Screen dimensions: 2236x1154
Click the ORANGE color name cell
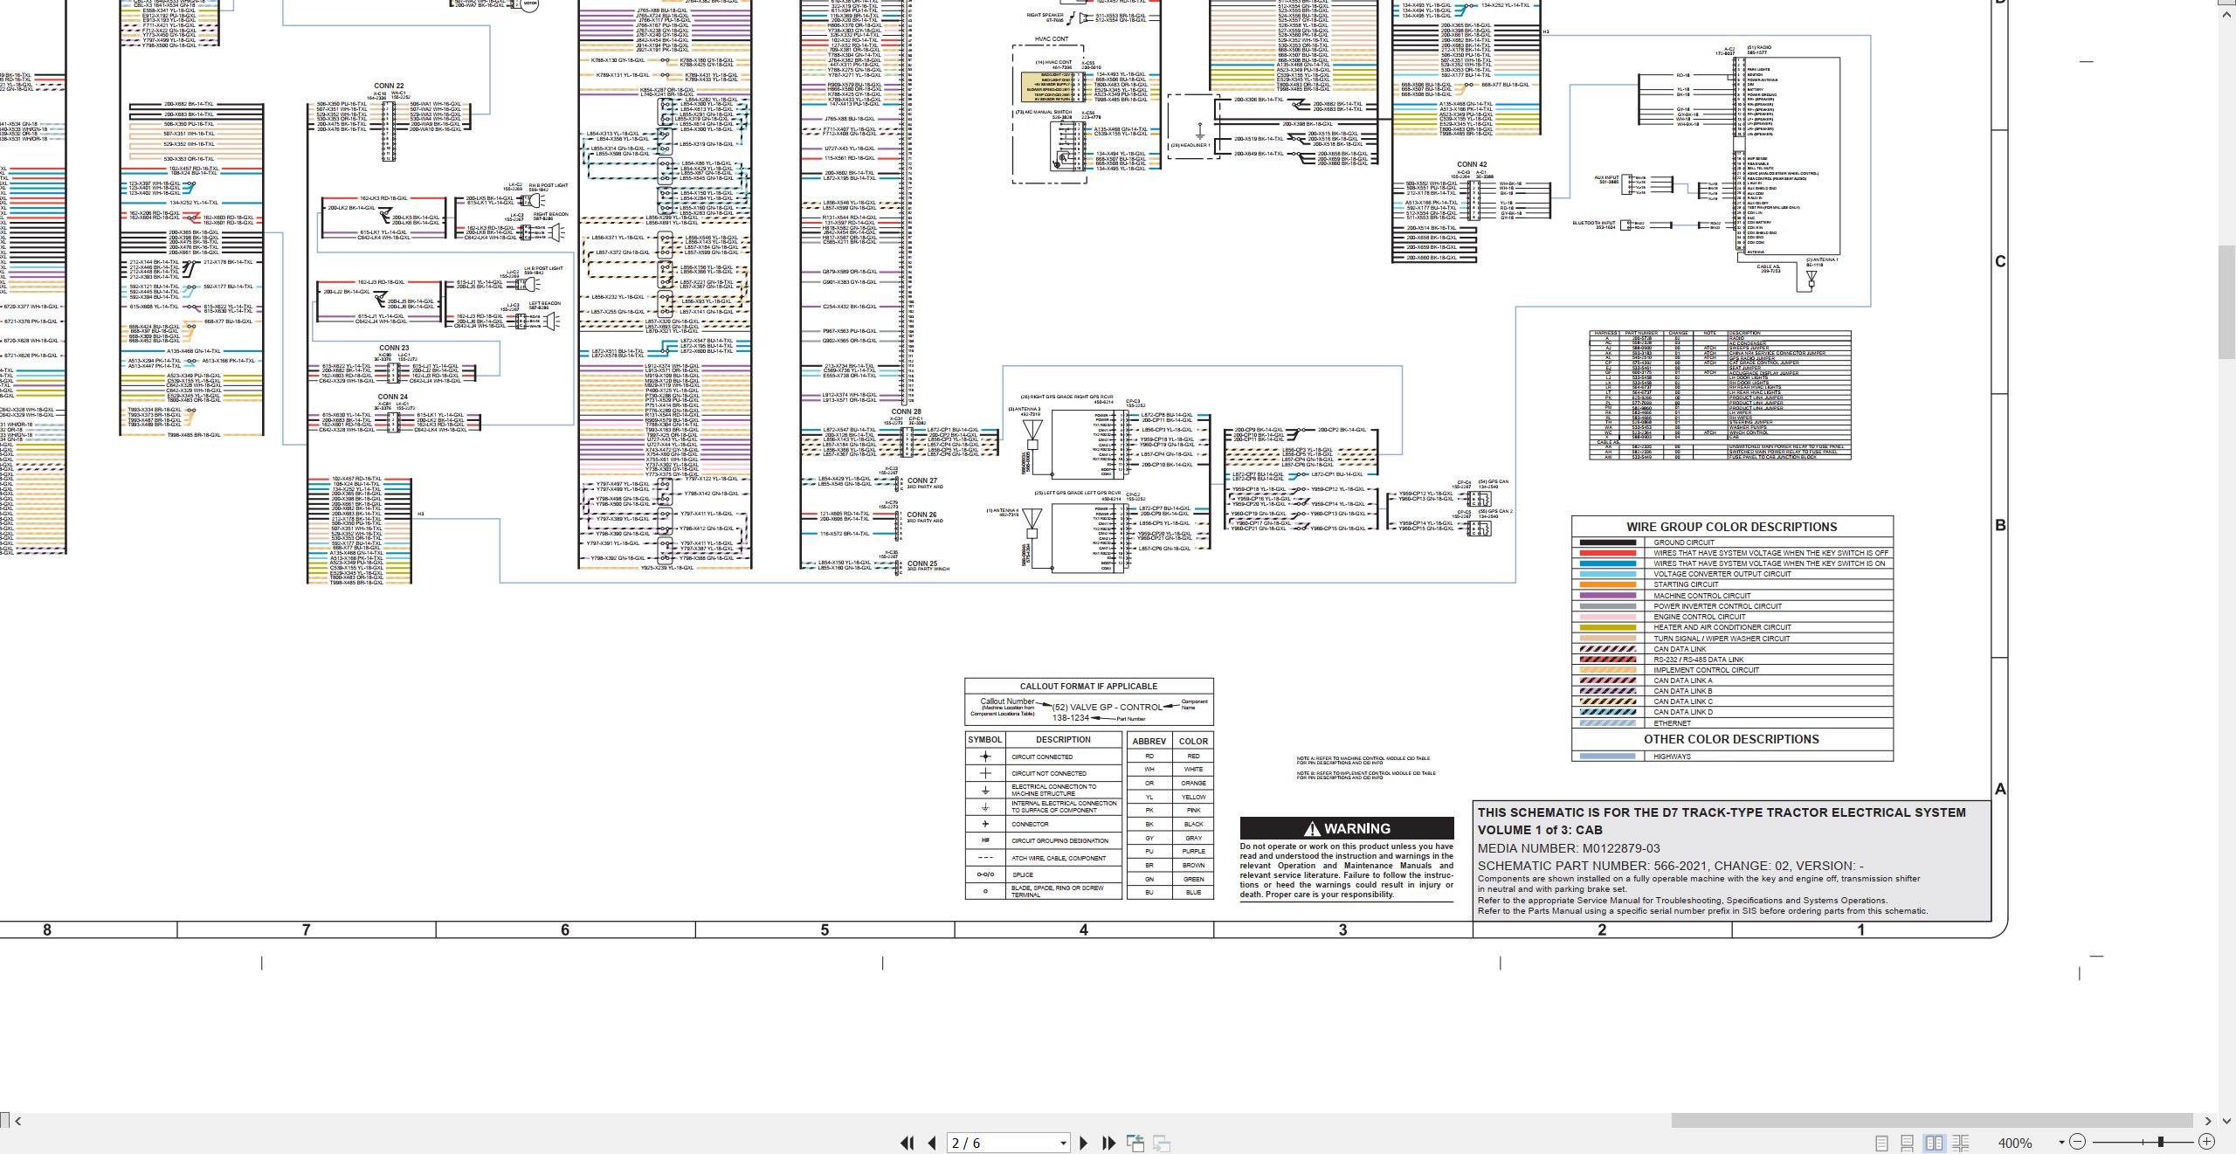coord(1193,784)
